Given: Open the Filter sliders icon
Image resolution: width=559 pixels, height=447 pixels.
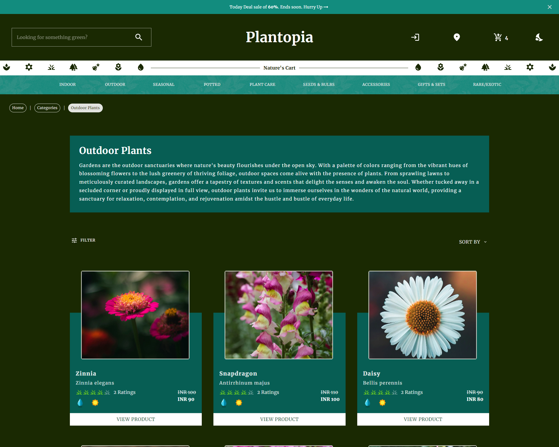Looking at the screenshot, I should (x=74, y=240).
